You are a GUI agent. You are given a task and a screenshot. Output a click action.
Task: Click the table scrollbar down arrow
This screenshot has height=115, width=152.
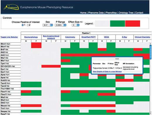[151, 114]
